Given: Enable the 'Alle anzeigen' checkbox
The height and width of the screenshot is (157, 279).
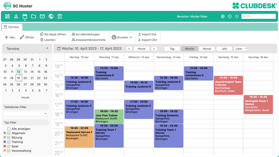Looking at the screenshot, I should pos(9,129).
